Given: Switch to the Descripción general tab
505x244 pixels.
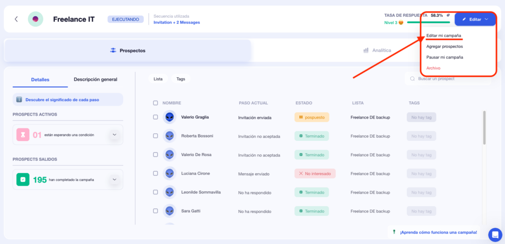Looking at the screenshot, I should [x=95, y=79].
